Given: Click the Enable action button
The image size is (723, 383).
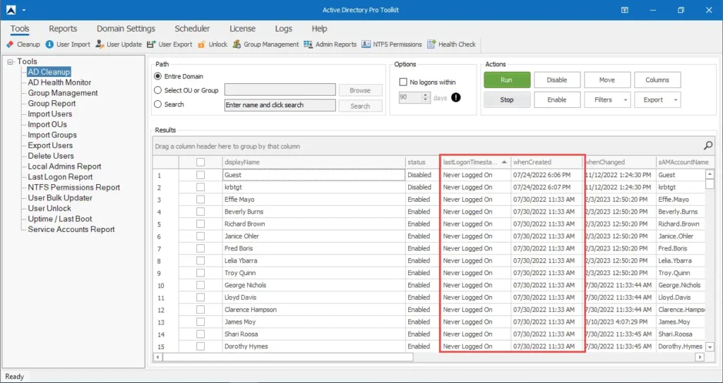Looking at the screenshot, I should point(557,99).
